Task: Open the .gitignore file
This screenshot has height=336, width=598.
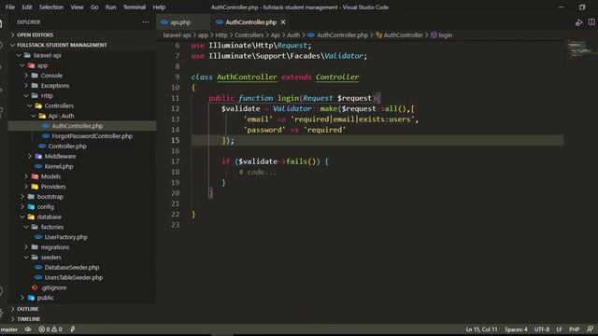Action: [53, 287]
